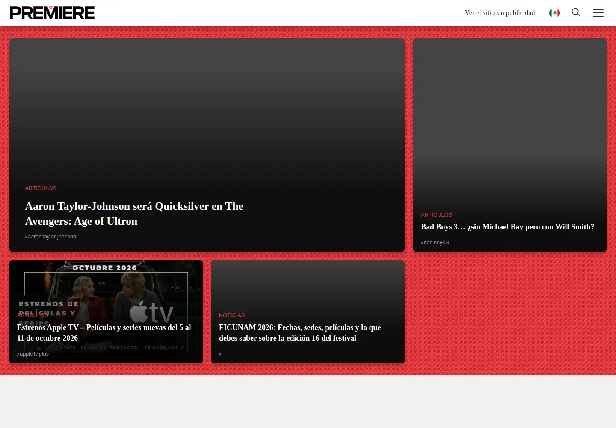
Task: Open the Estrenos Apple TV article headline
Action: coord(104,333)
